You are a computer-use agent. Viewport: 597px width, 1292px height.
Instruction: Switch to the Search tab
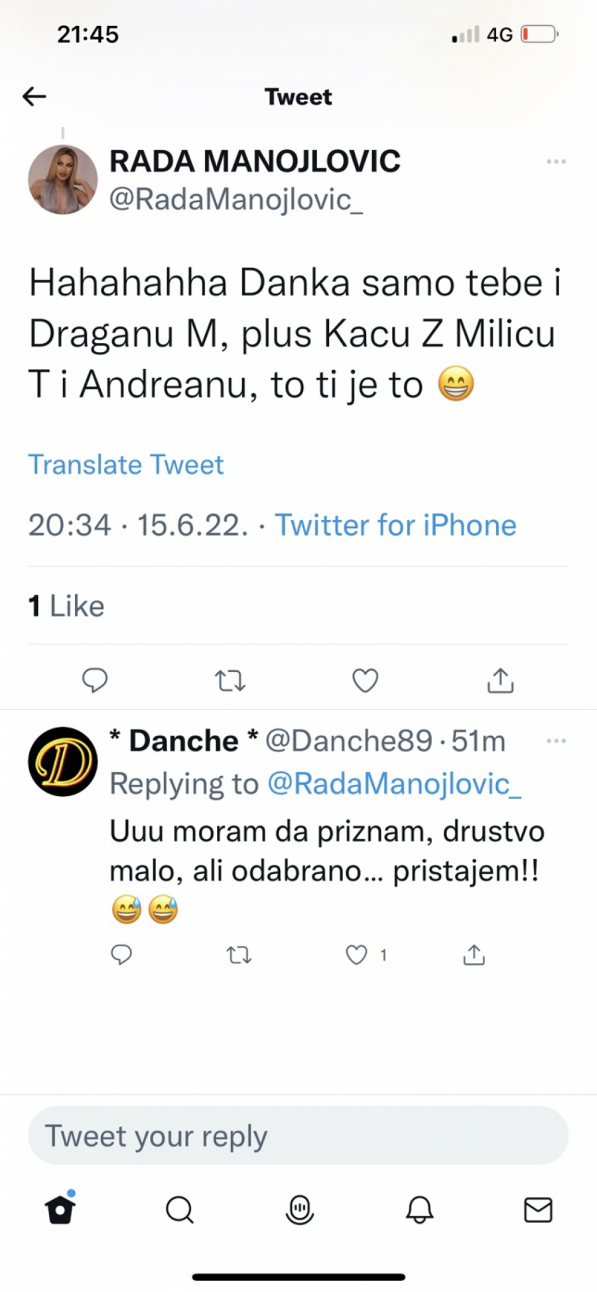click(x=179, y=1210)
